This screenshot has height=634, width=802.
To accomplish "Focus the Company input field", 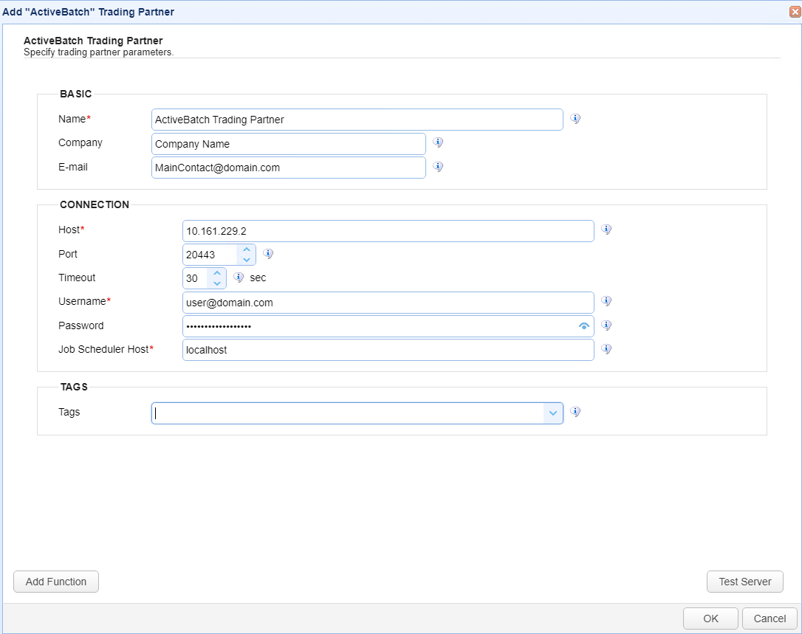I will 289,144.
